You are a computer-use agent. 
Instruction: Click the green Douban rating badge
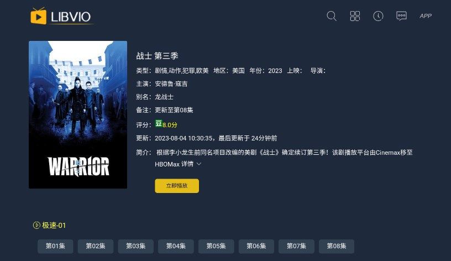pos(159,123)
